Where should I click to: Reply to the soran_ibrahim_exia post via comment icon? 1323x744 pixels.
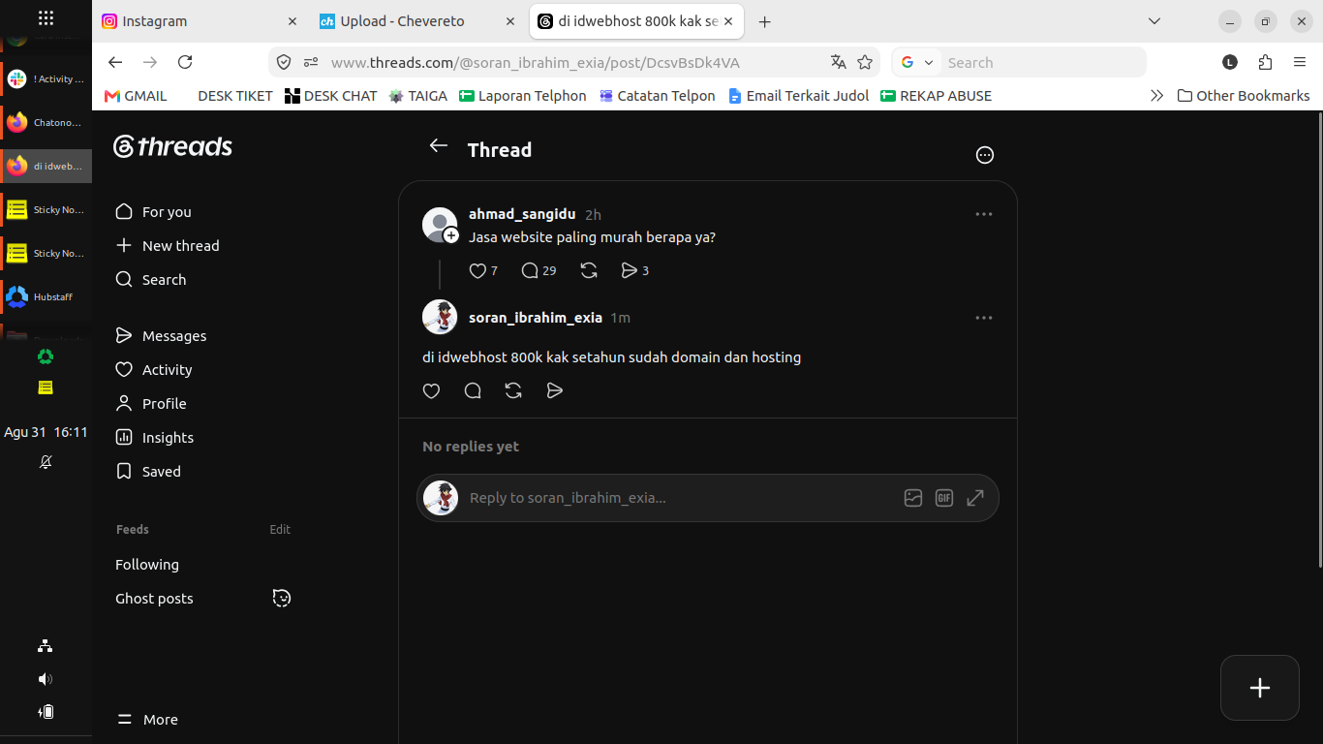473,390
